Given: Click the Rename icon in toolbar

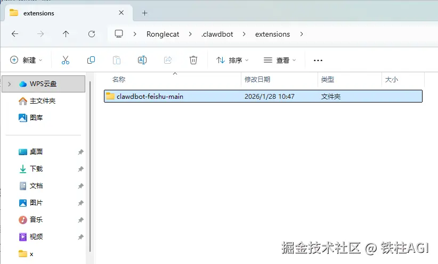Looking at the screenshot, I should point(142,60).
